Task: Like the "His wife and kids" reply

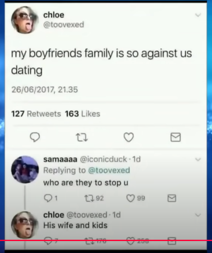Action: point(130,241)
